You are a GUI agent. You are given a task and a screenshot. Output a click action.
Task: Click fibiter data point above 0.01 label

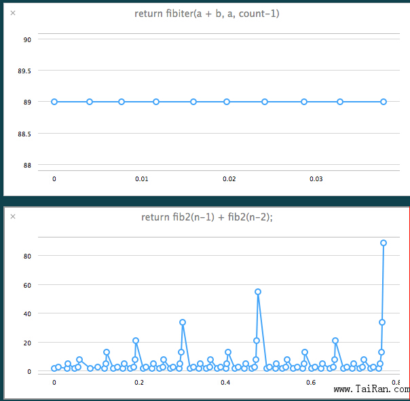(x=156, y=102)
